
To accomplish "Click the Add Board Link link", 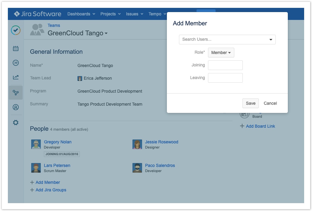I will 260,126.
